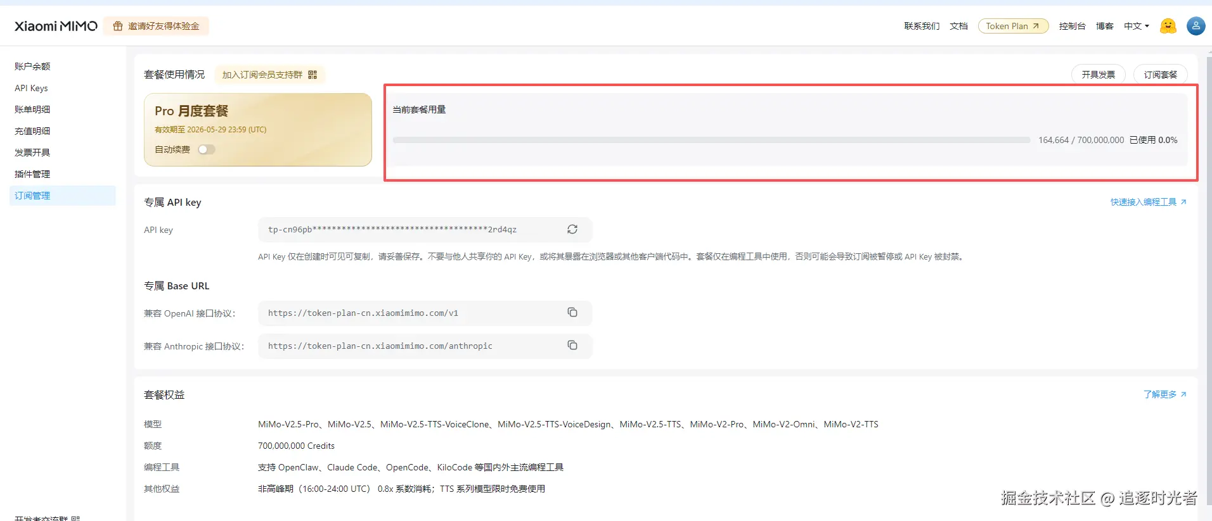The image size is (1212, 521).
Task: Go to API Keys in sidebar
Action: 31,88
